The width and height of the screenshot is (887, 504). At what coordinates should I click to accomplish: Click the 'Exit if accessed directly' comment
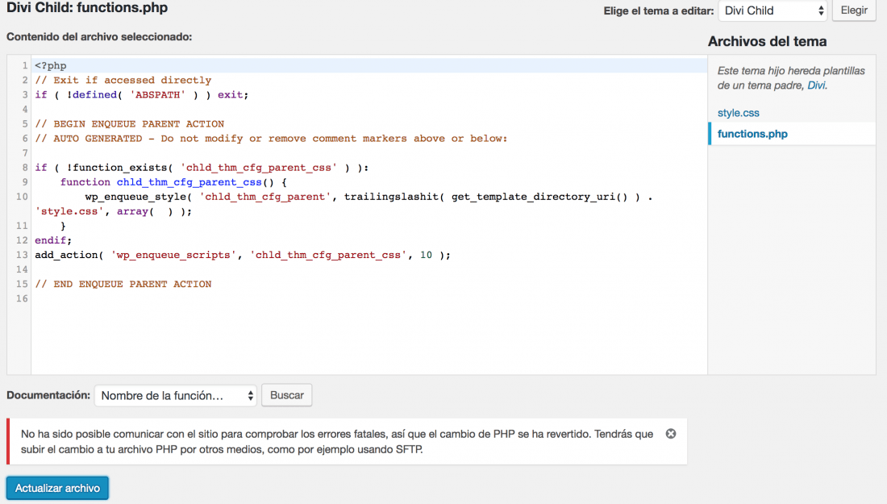[x=123, y=81]
